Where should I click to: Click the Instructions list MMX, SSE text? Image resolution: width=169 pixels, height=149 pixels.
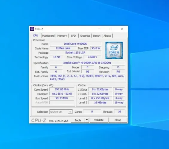pos(87,77)
